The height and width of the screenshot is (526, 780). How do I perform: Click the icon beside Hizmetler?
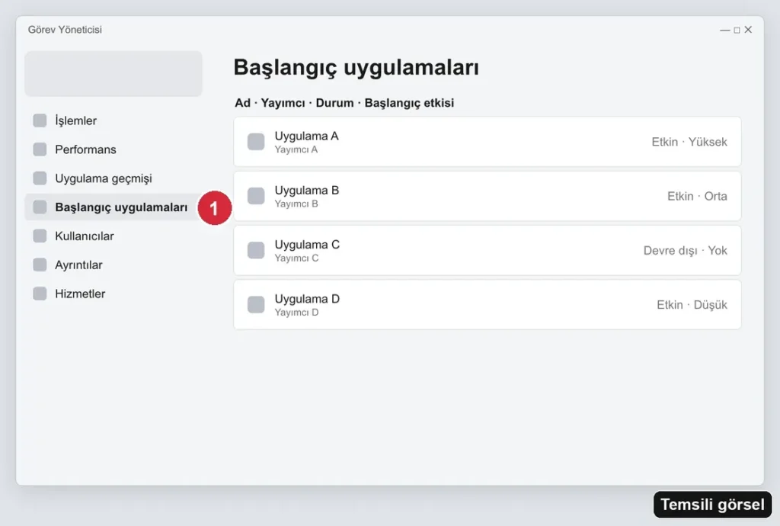click(x=40, y=293)
